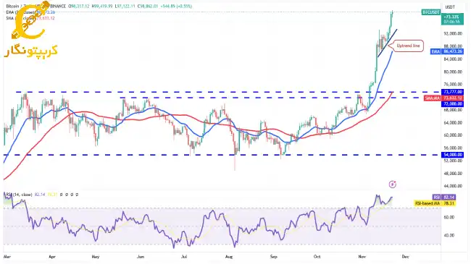Click the green BTCUSDT price label
Image resolution: width=471 pixels, height=264 pixels.
(x=431, y=12)
